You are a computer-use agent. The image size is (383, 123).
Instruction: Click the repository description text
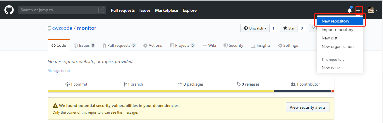pos(90,62)
